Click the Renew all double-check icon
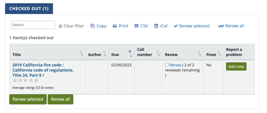Screen dimensions: 267x113 221,26
